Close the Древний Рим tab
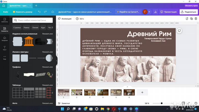 click(30, 6)
